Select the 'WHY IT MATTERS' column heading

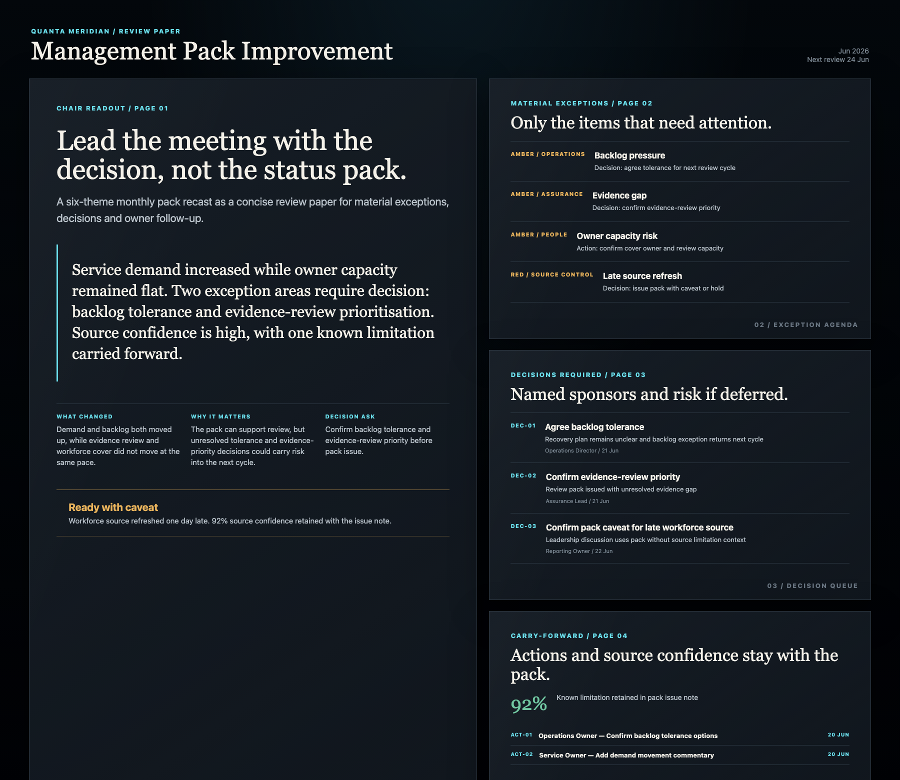(x=220, y=416)
